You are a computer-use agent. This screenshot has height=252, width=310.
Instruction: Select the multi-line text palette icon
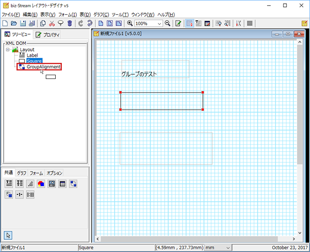19,183
